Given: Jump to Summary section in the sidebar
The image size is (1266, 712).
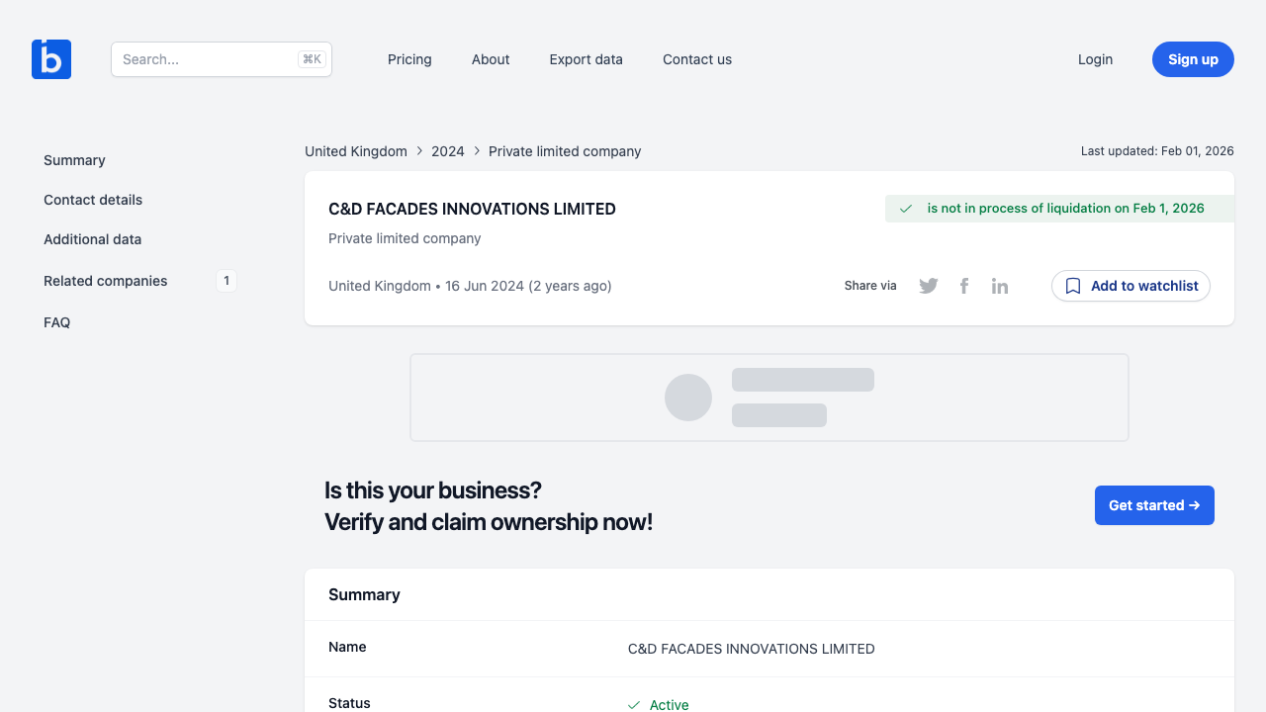Looking at the screenshot, I should coord(74,160).
